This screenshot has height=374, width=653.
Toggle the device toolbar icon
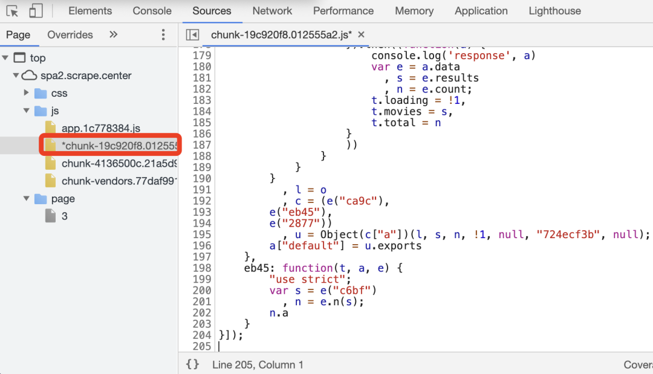coord(36,11)
